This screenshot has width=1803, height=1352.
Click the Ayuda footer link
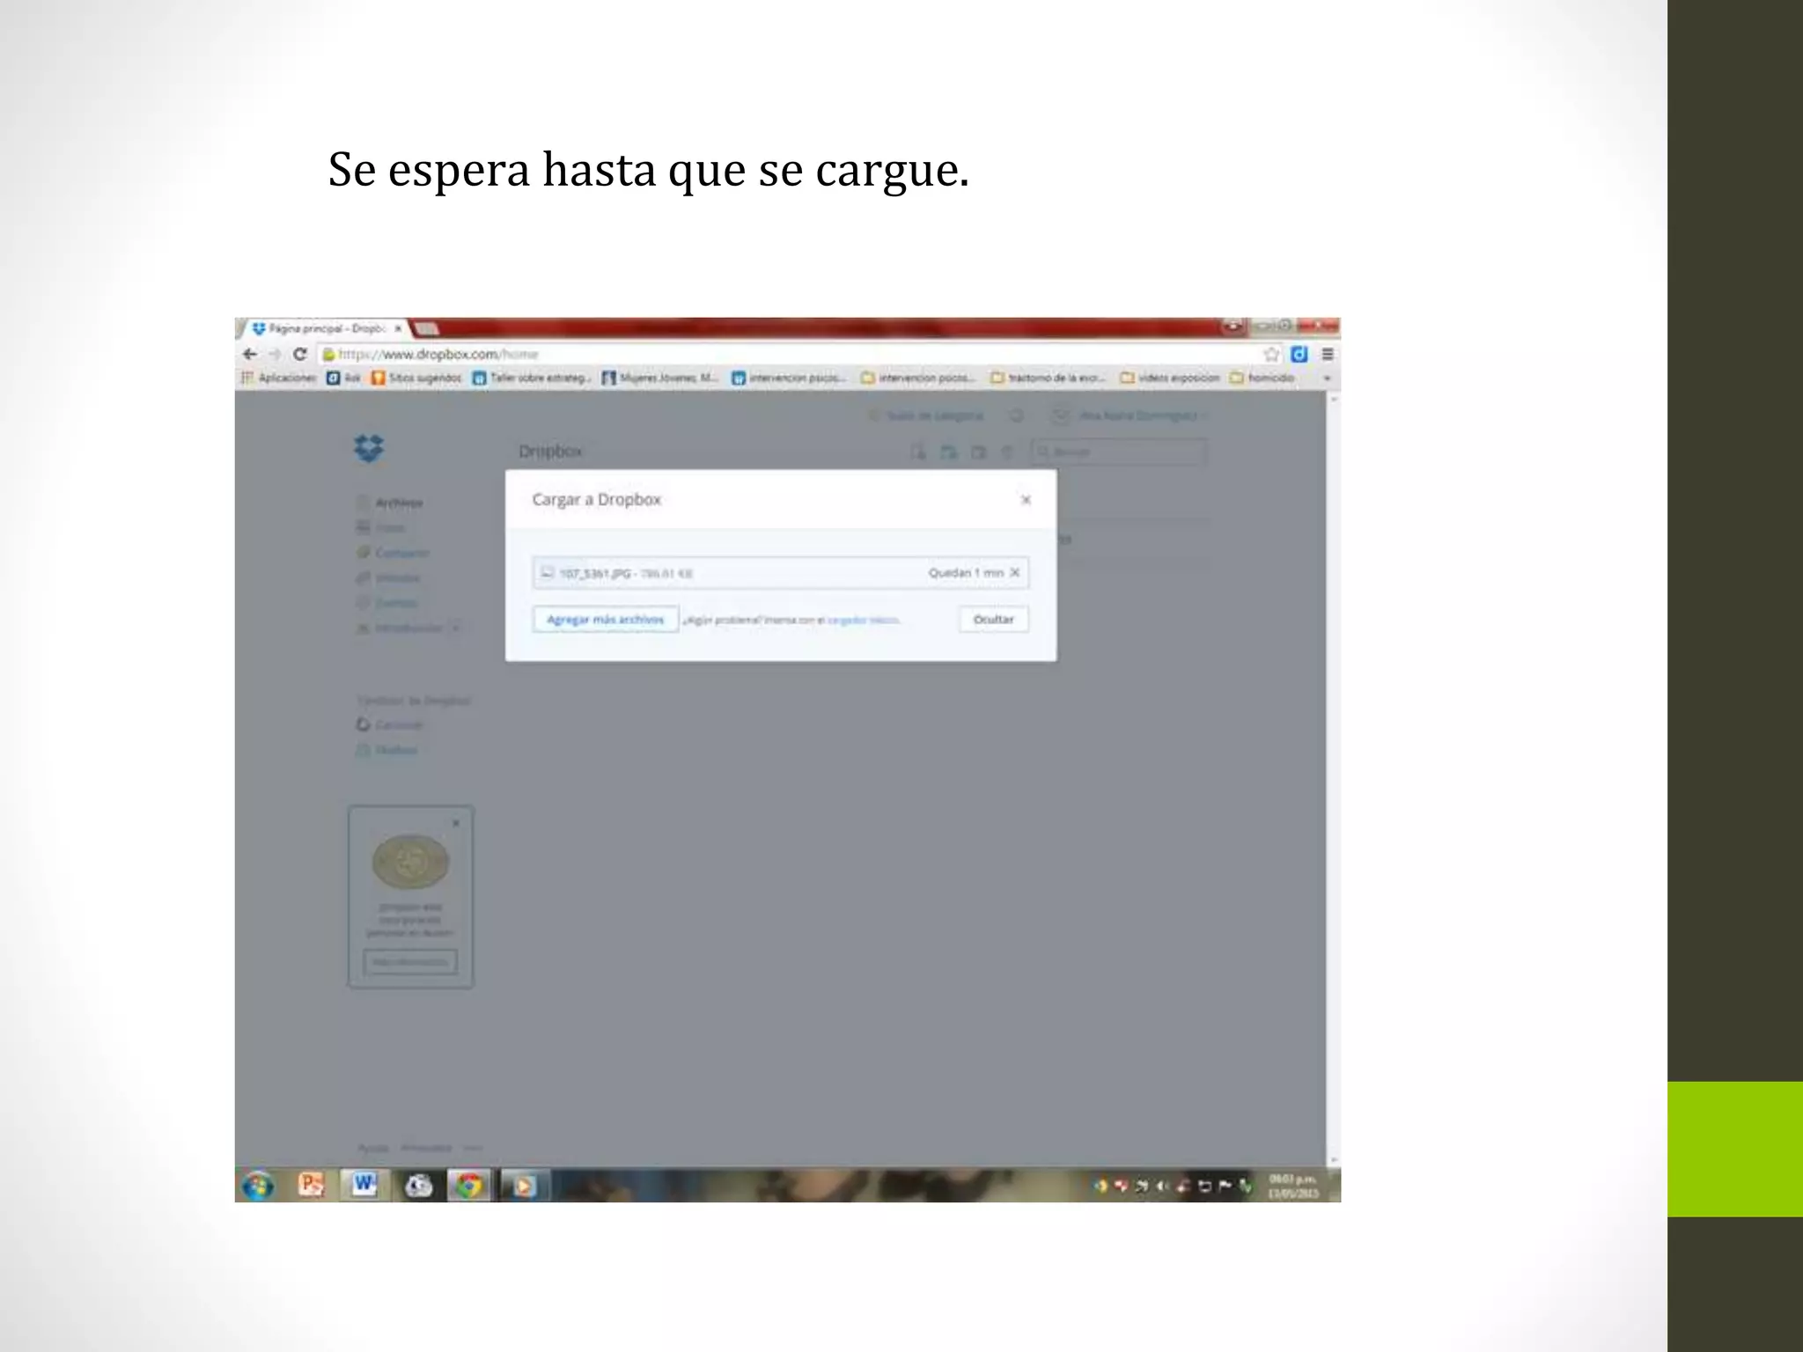coord(373,1148)
